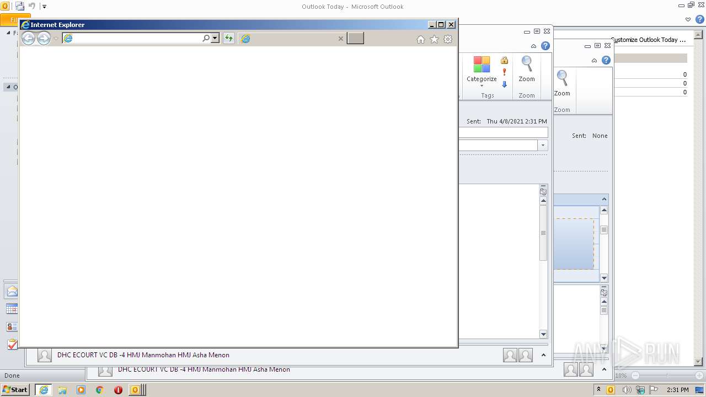Screen dimensions: 706x397
Task: Click the permission lock icon in Tags group
Action: pos(504,60)
